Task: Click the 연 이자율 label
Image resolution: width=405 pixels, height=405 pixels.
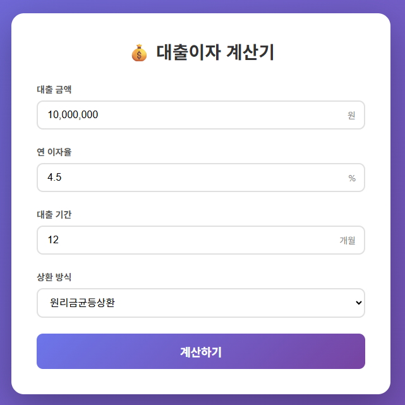Action: pos(54,152)
